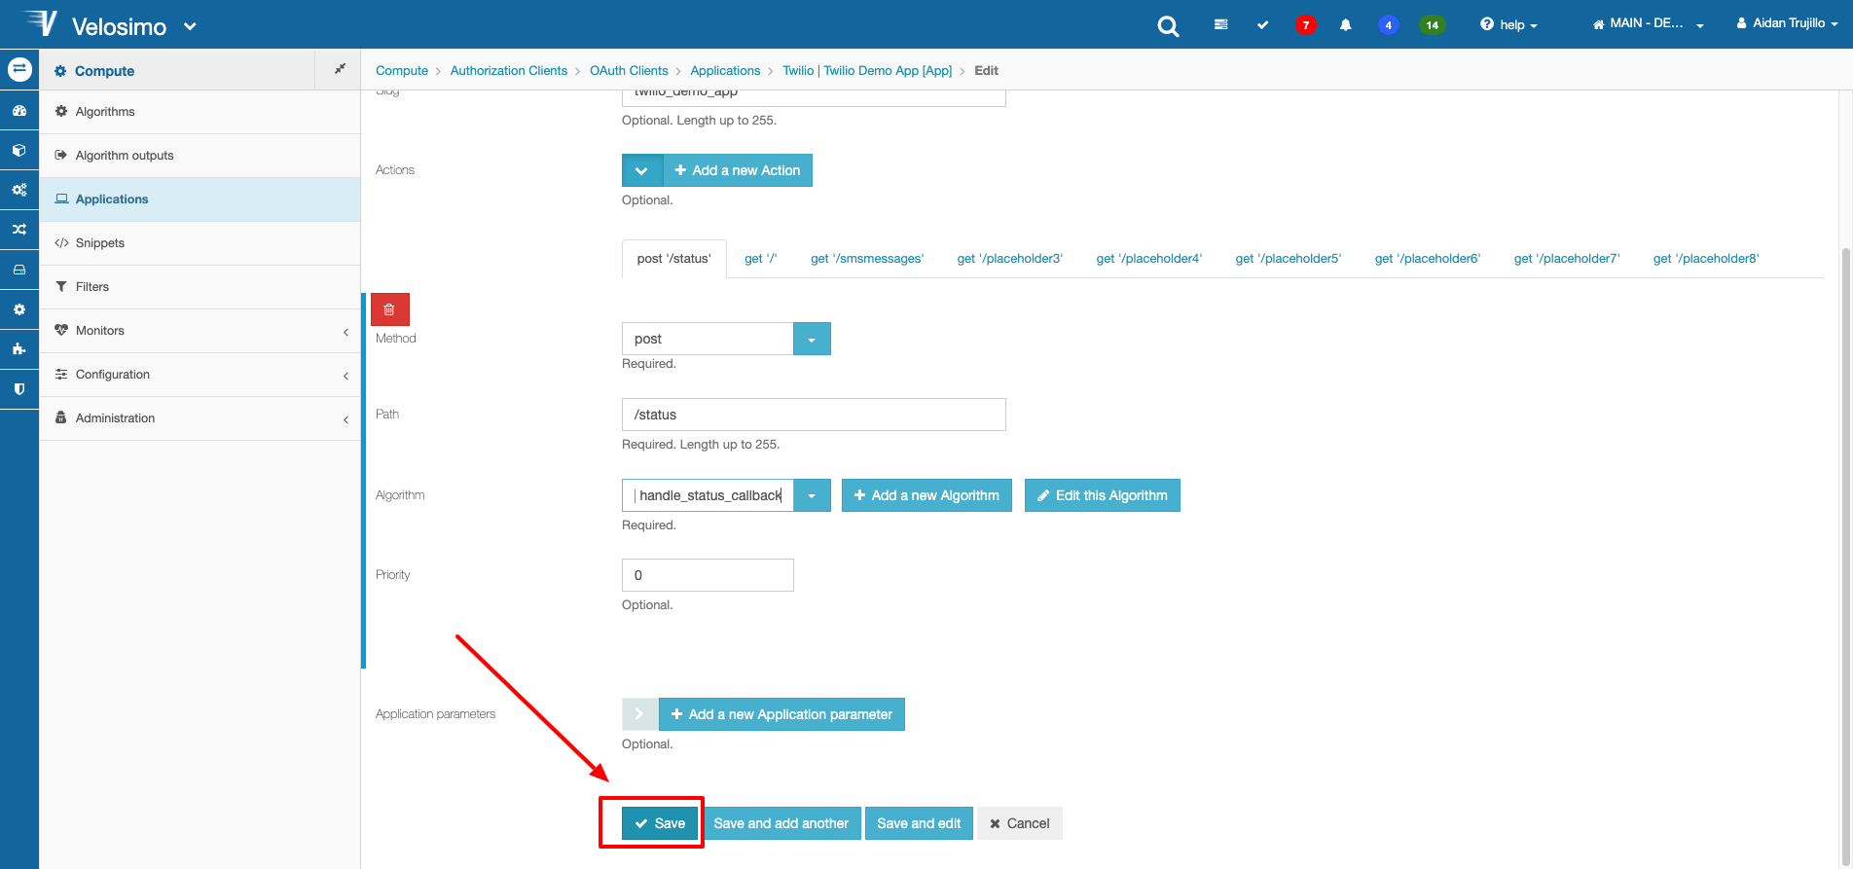Open the dashboard gauge icon in left rail

pyautogui.click(x=19, y=111)
